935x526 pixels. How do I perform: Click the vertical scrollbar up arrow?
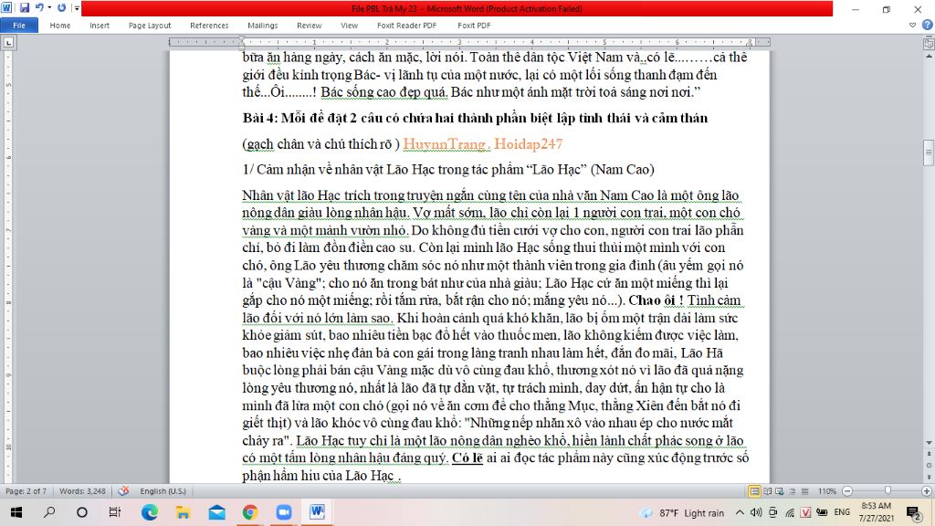point(929,56)
